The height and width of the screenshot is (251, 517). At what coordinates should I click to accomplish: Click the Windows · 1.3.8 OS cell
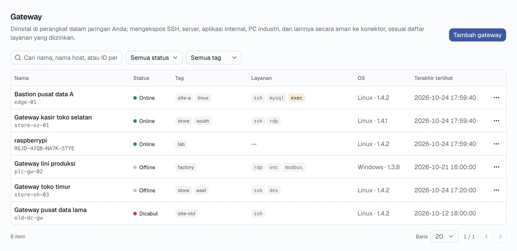[x=379, y=167]
